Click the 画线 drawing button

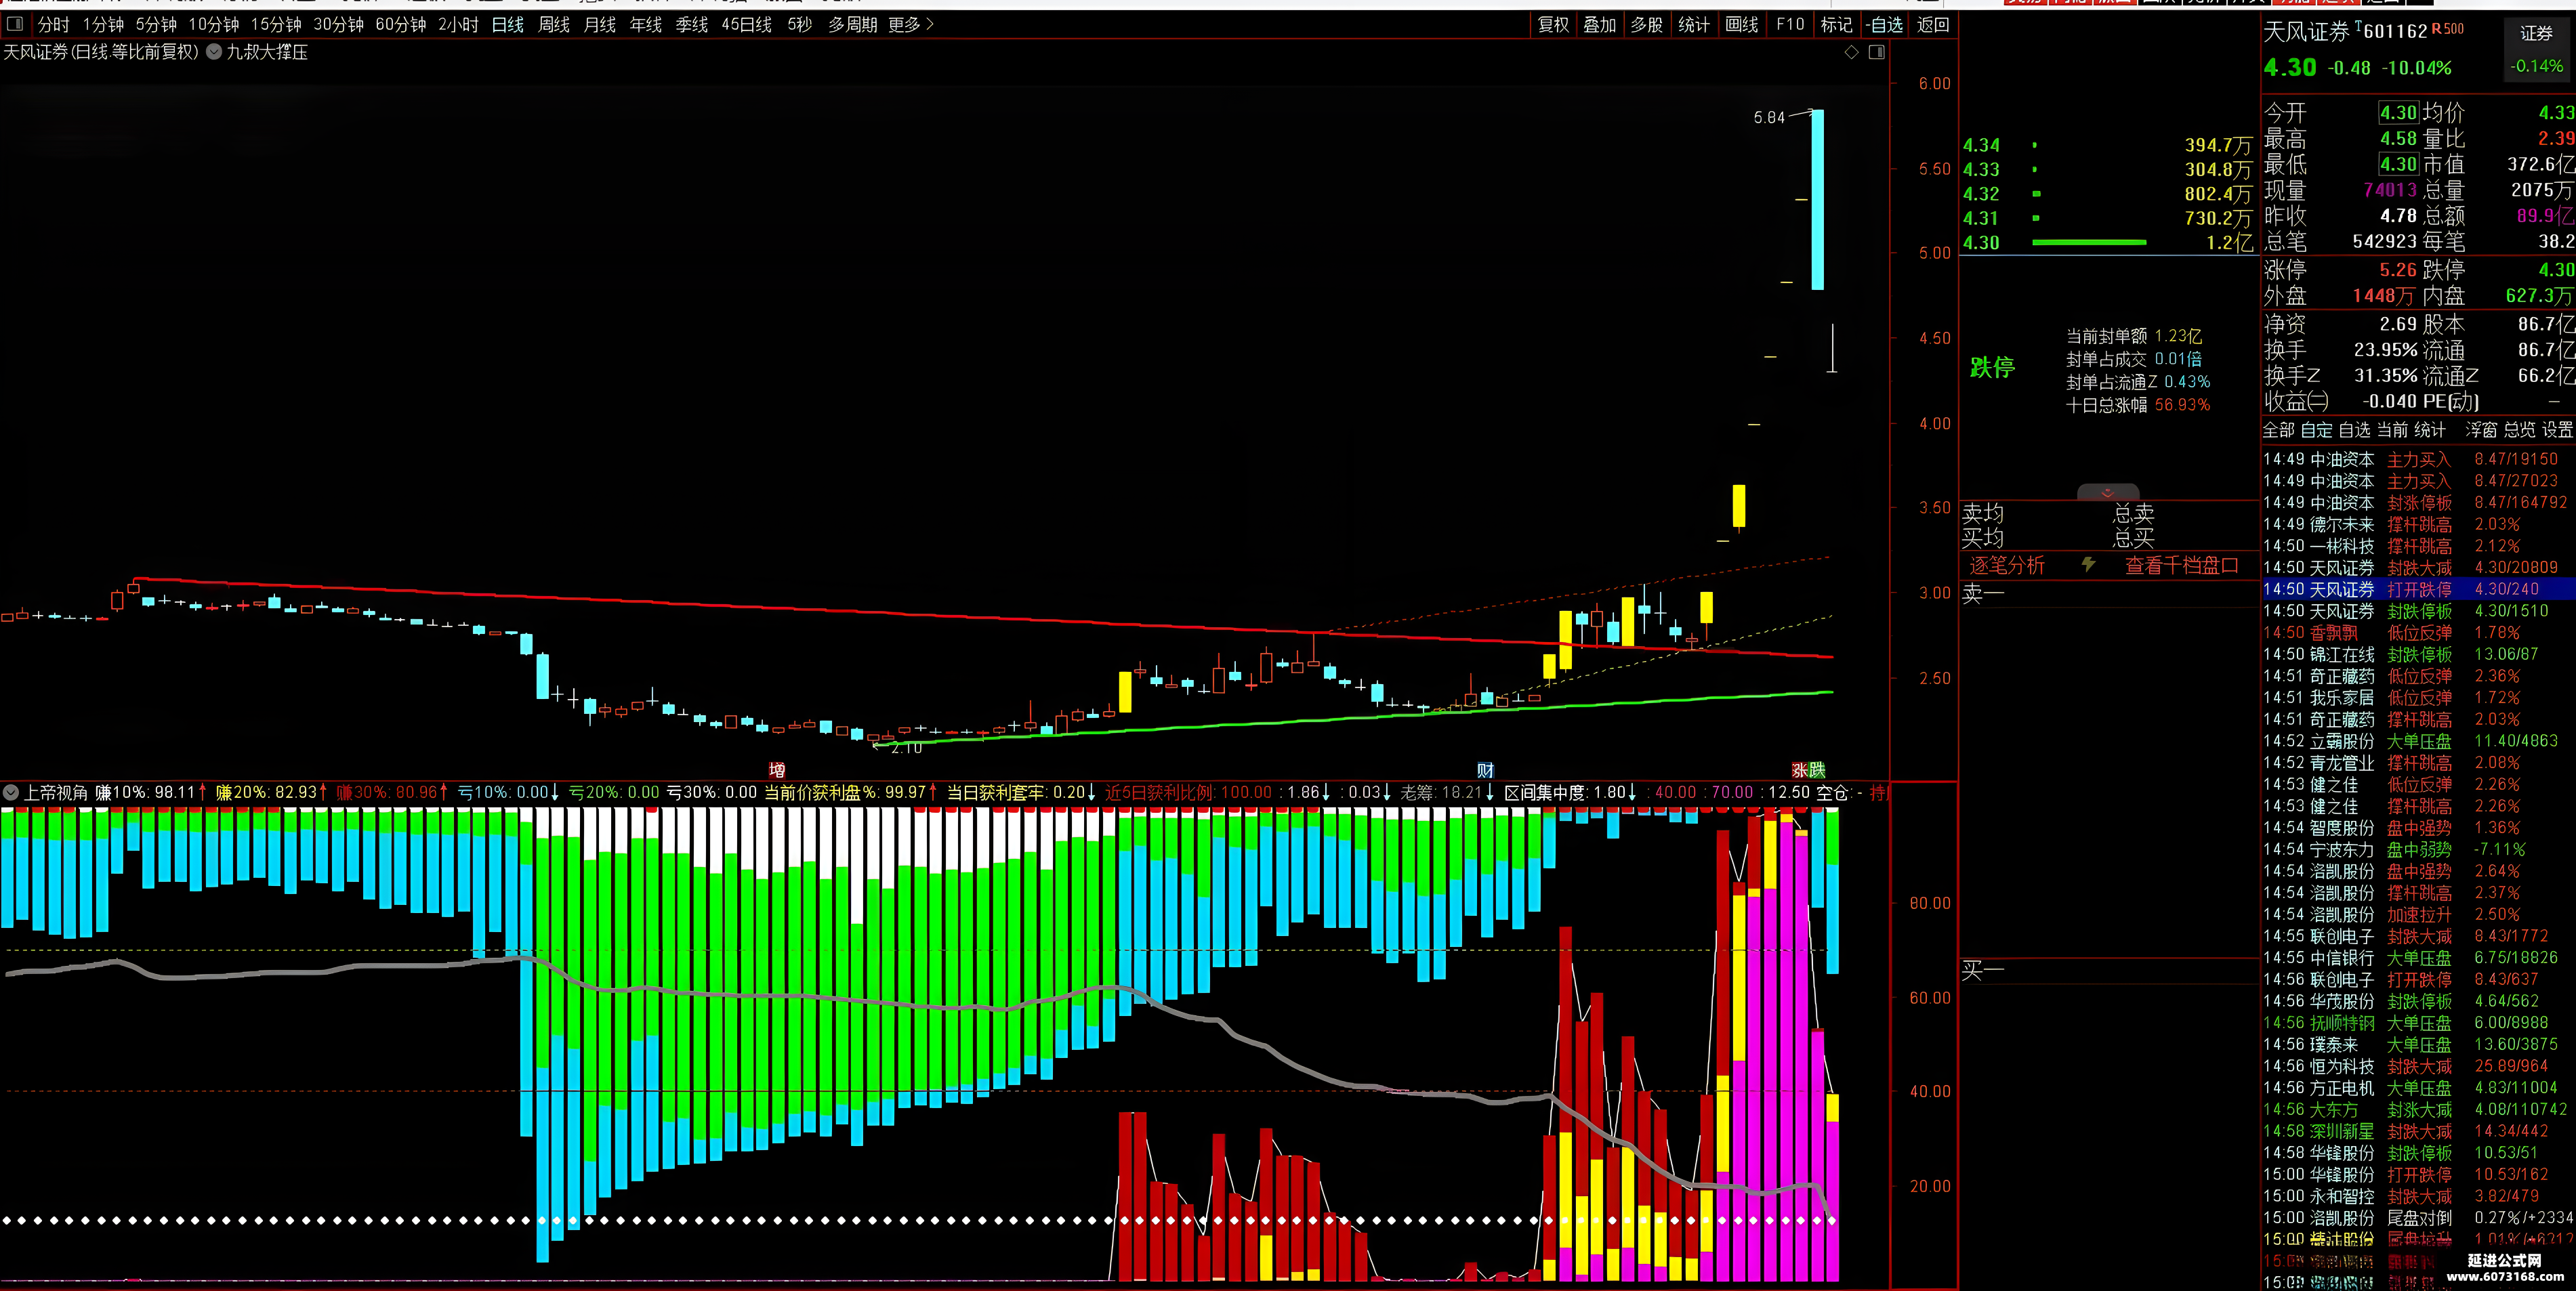click(x=1741, y=24)
